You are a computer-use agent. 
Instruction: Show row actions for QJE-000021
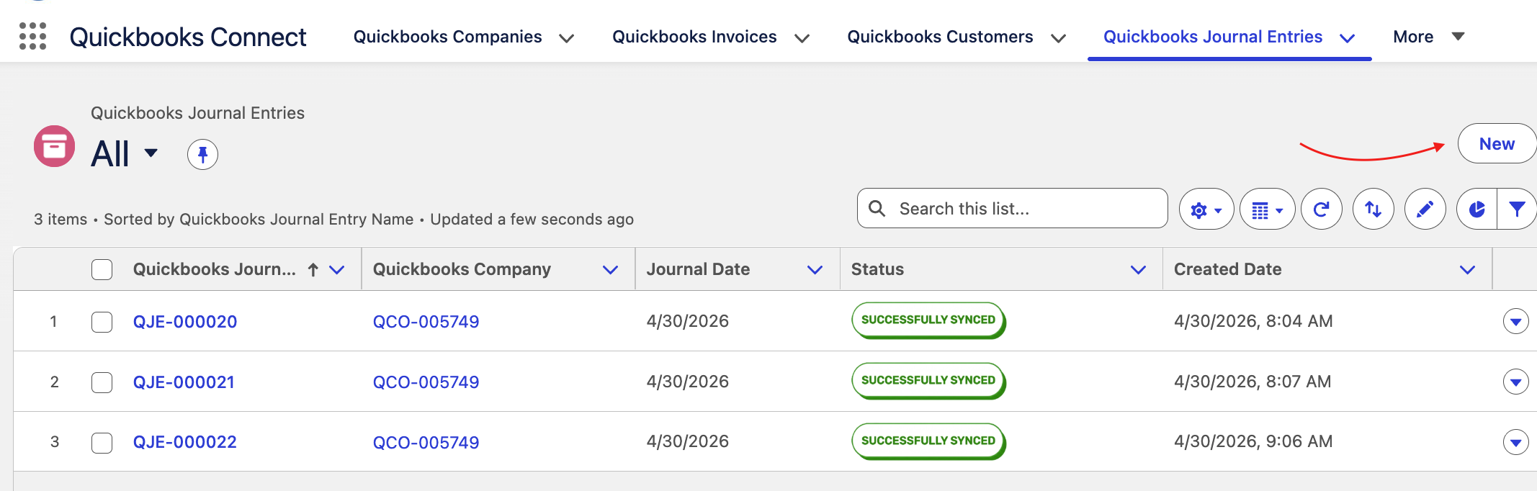pos(1515,382)
